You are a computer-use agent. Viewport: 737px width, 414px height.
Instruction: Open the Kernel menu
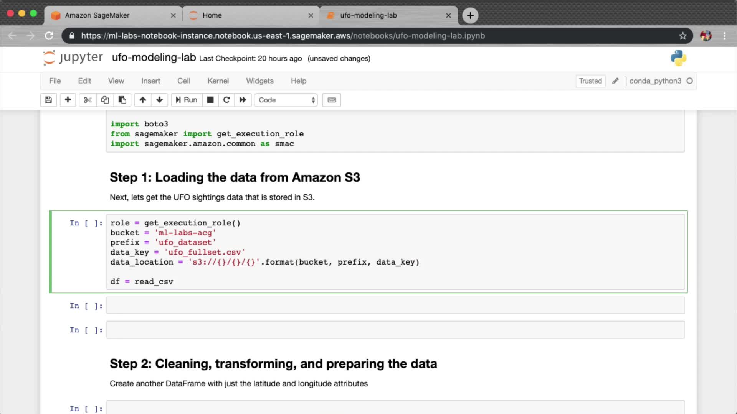[x=218, y=81]
